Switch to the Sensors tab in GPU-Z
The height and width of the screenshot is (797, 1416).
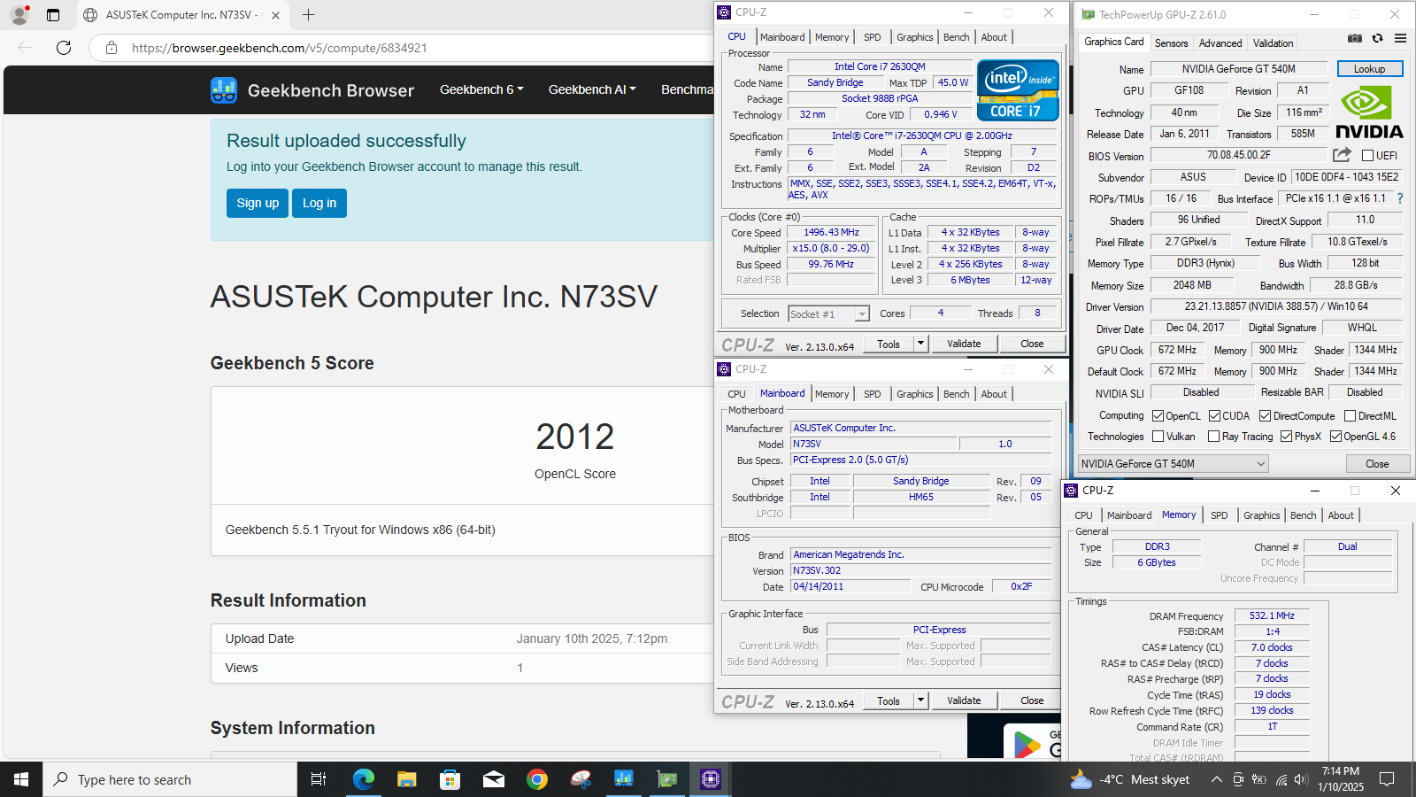coord(1171,43)
